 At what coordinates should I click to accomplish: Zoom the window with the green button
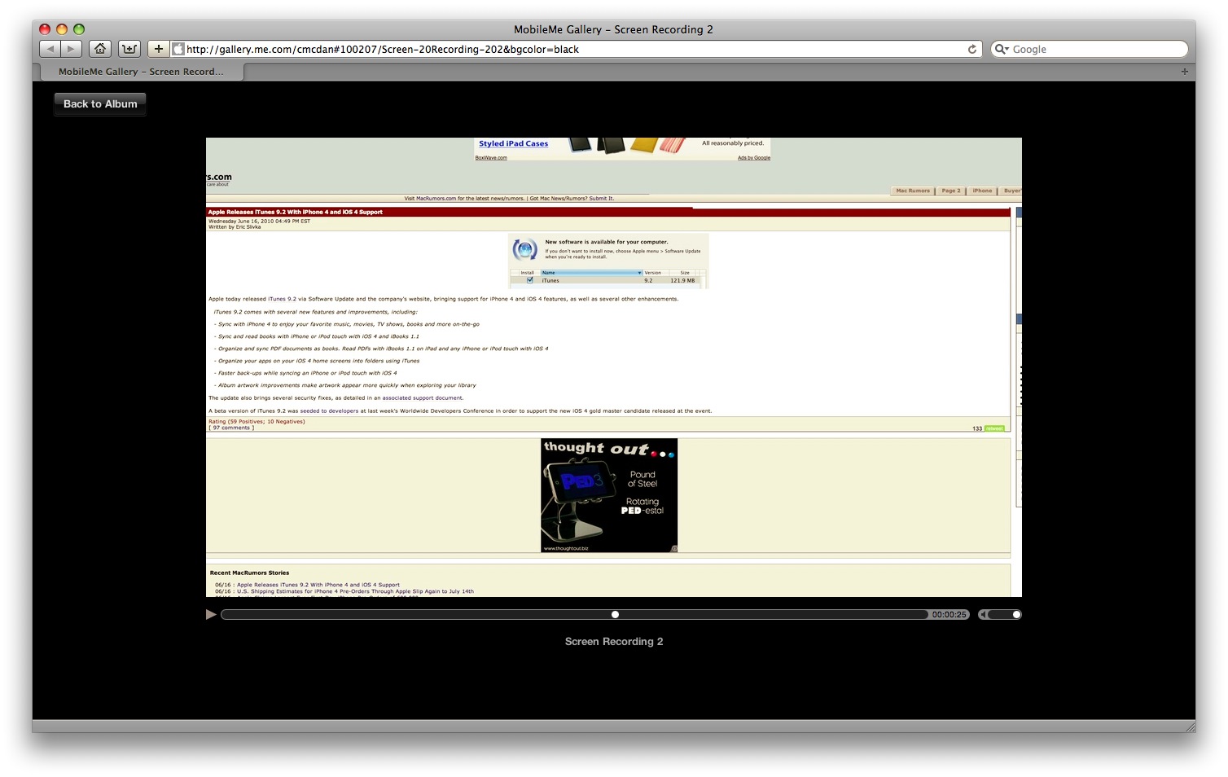tap(79, 29)
